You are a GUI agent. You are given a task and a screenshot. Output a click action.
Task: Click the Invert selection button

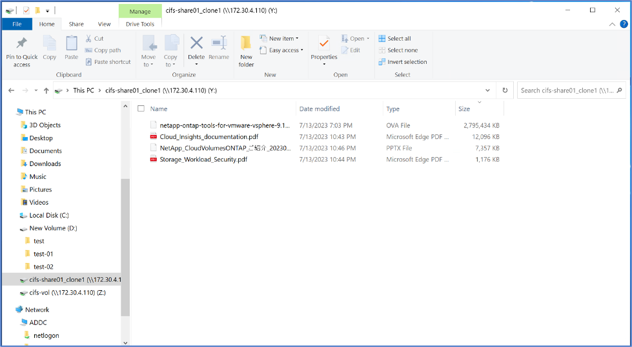point(403,62)
